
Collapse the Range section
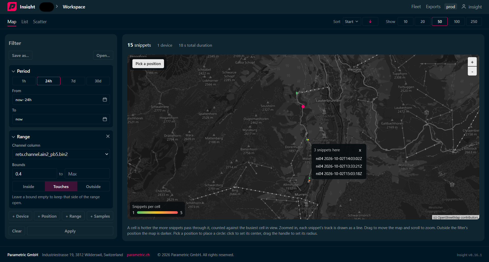click(14, 137)
